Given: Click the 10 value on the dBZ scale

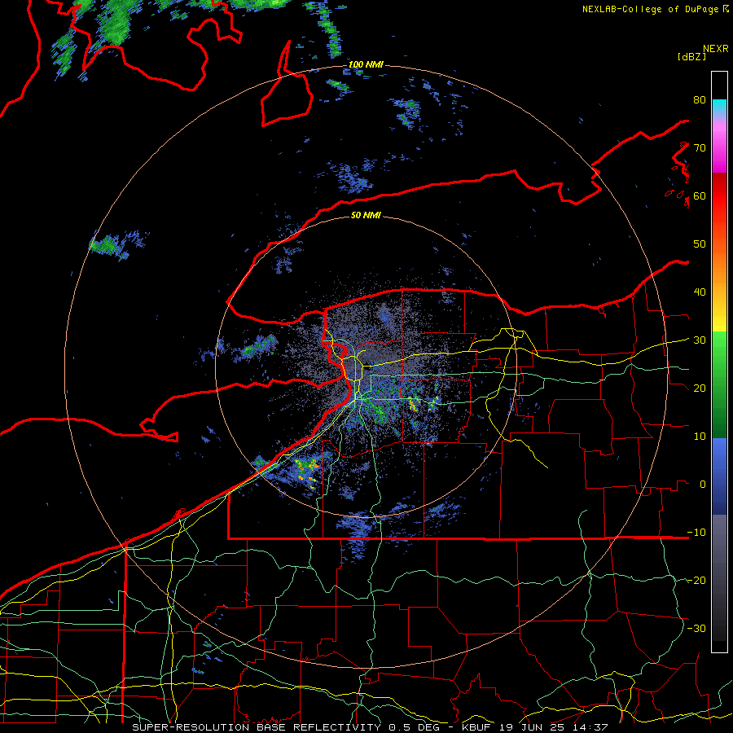Looking at the screenshot, I should pos(700,437).
